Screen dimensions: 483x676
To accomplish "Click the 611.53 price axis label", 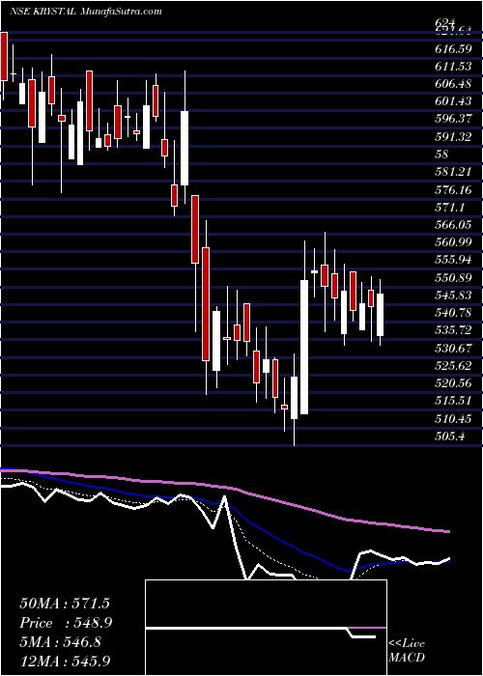I will pos(453,67).
